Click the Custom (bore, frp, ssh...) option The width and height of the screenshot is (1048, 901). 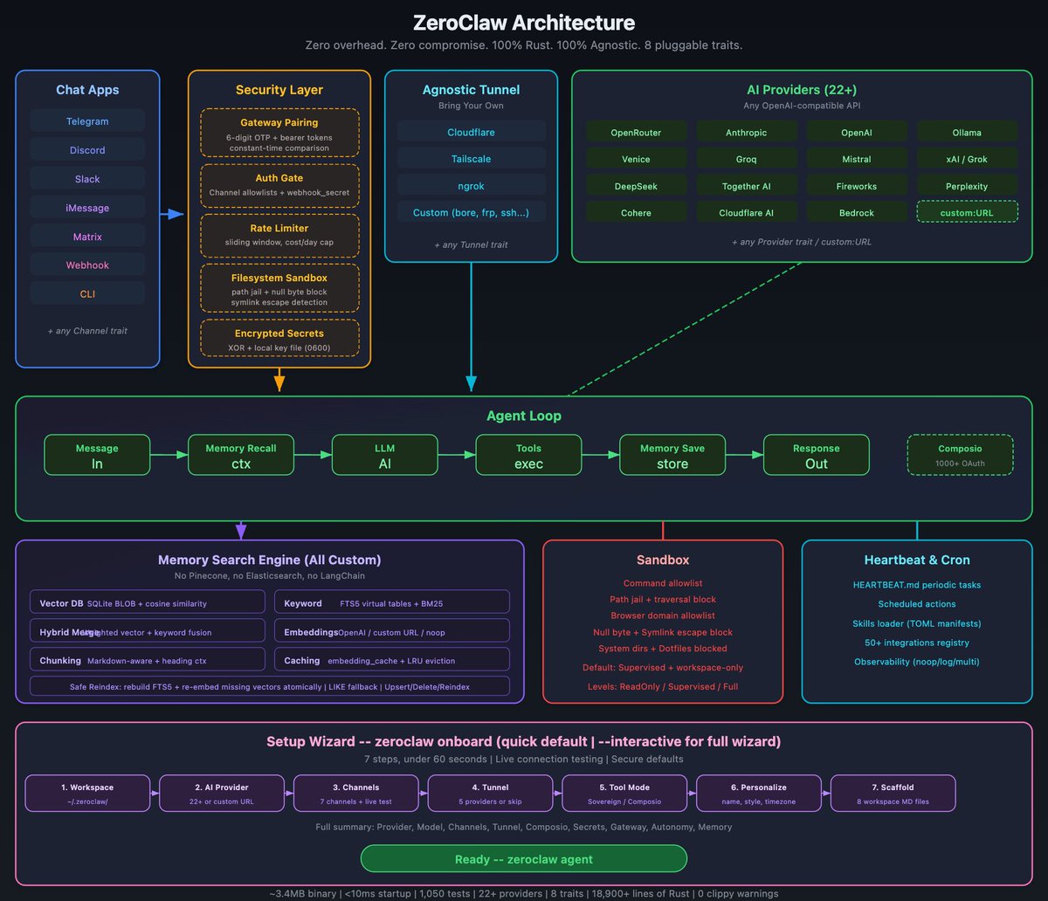coord(471,212)
